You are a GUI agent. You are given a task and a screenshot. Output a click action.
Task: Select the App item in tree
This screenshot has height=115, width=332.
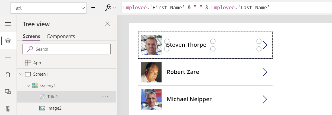(37, 63)
